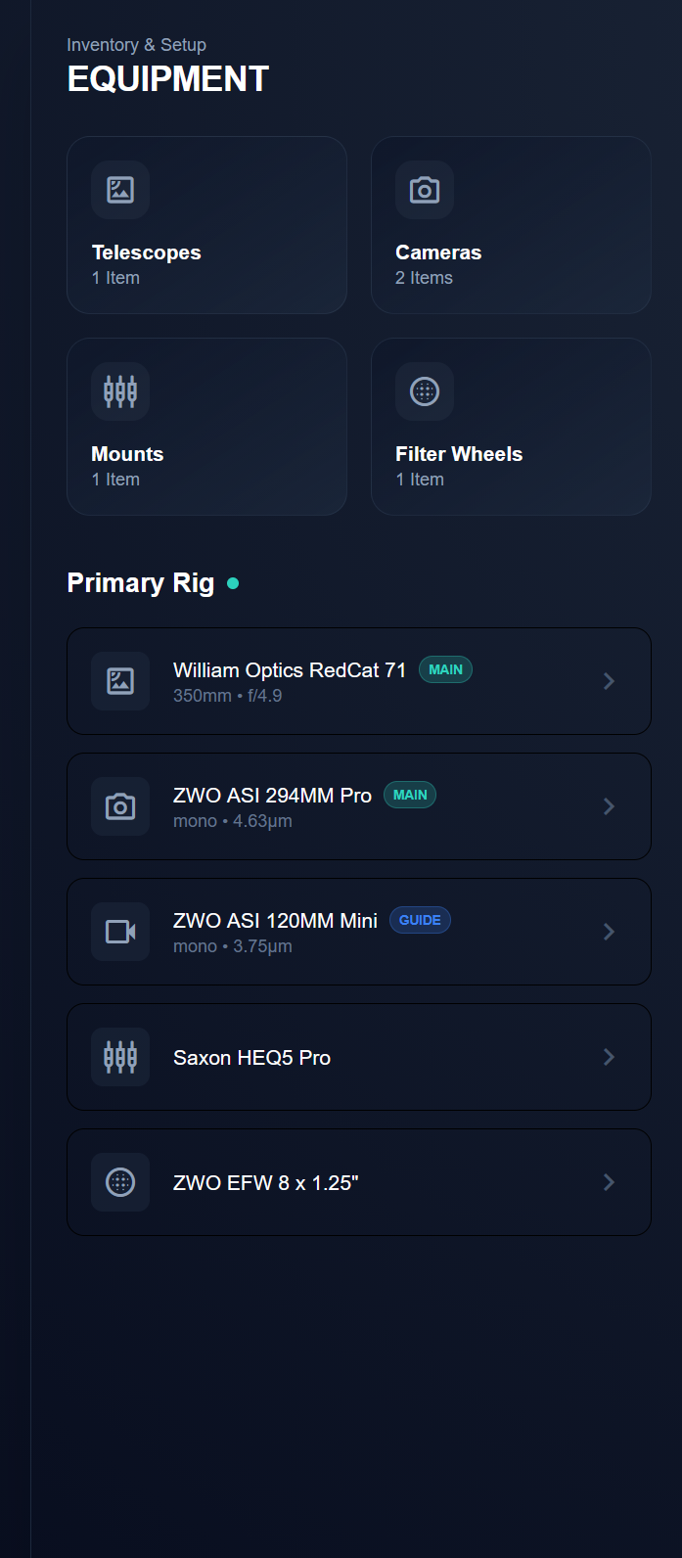Select the Cameras camera icon
682x1558 pixels.
point(424,190)
